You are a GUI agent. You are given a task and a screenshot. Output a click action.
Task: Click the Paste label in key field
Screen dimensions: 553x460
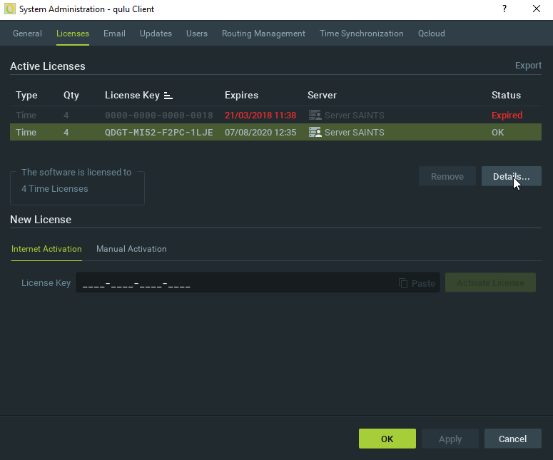pos(423,283)
